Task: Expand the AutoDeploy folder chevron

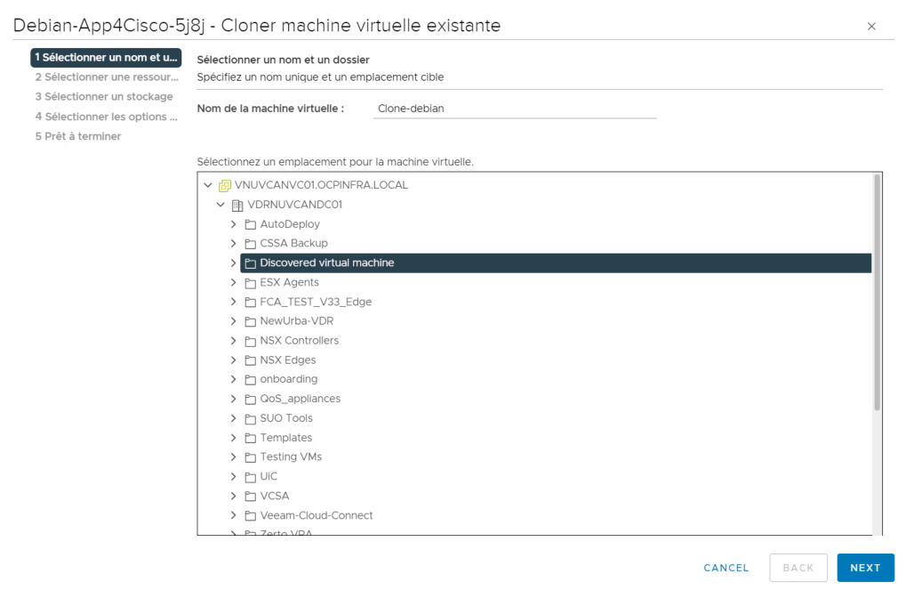Action: (234, 224)
